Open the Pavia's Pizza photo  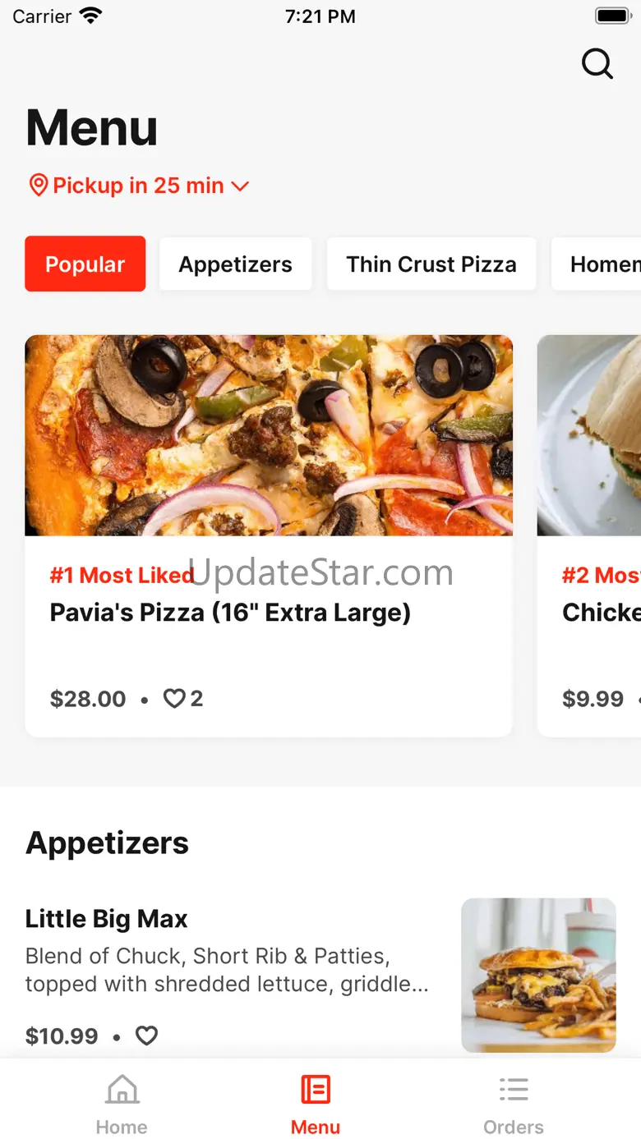tap(269, 435)
